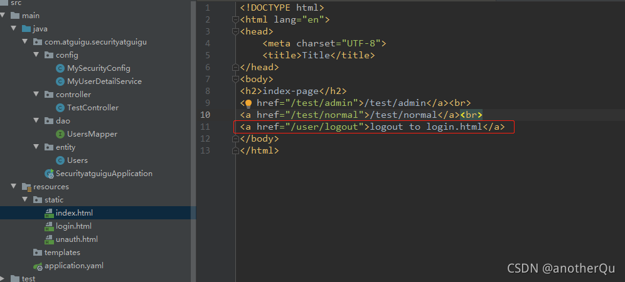Screen dimensions: 625x282
Task: Click the com.atguigu.securityatguigu package icon
Action: (x=38, y=42)
